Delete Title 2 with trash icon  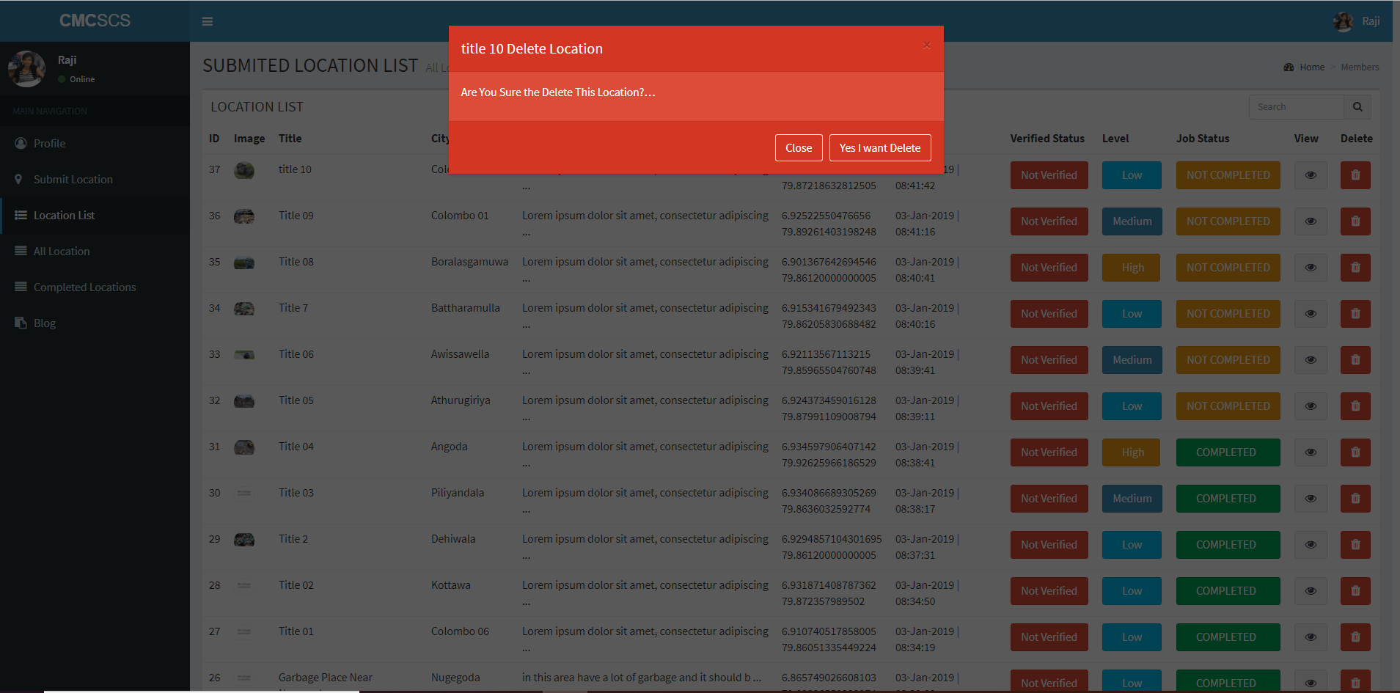1355,545
